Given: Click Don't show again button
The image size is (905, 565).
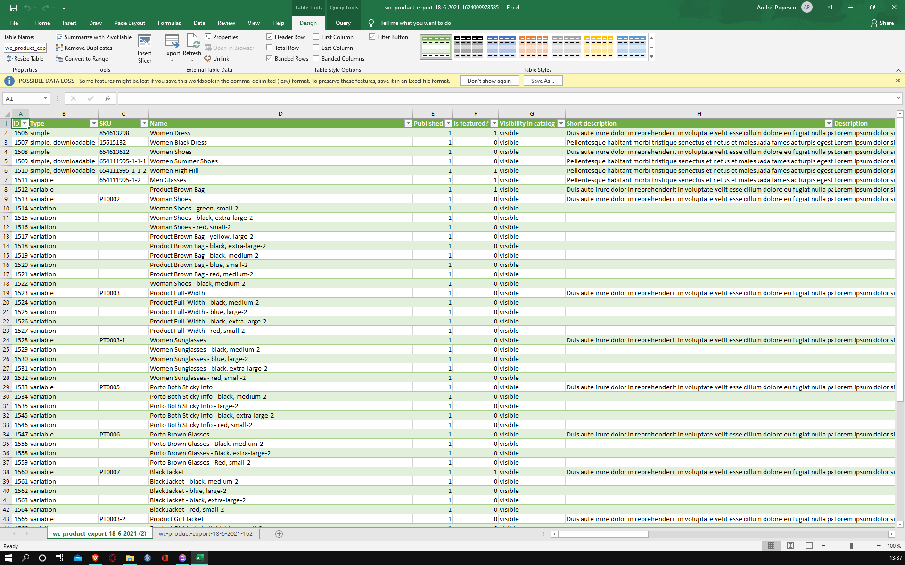Looking at the screenshot, I should coord(489,81).
